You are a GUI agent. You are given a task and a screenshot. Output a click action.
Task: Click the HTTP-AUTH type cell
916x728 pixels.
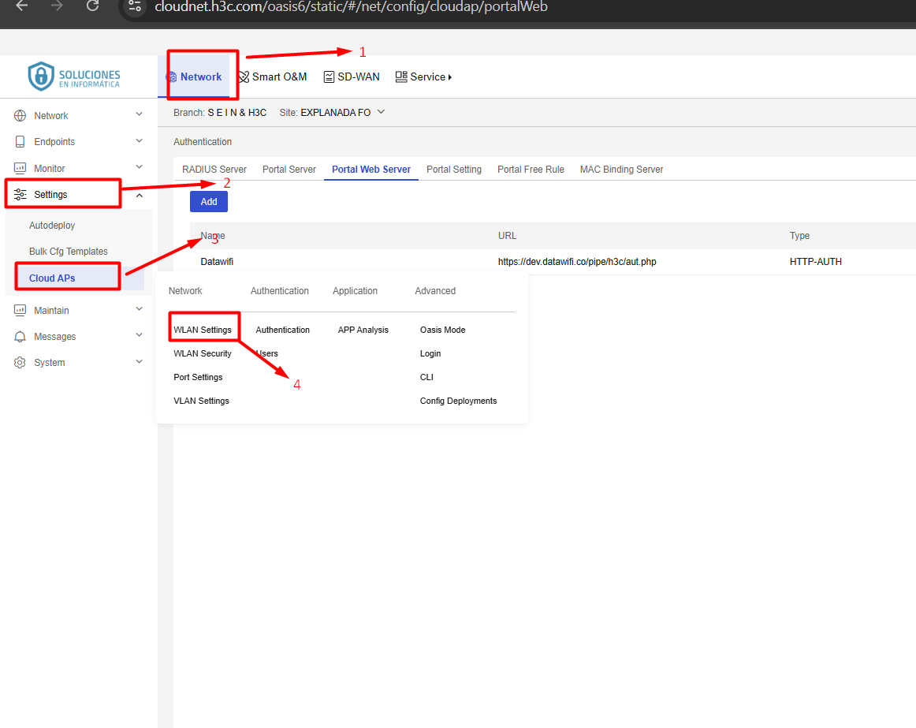coord(816,262)
